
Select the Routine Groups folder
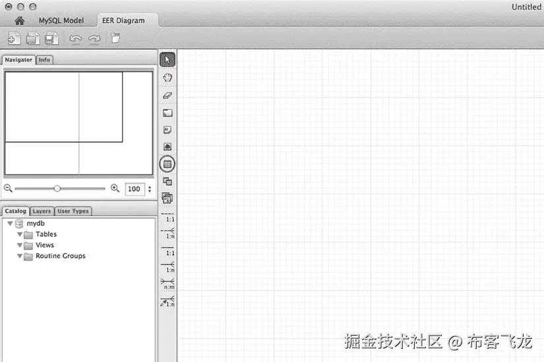tap(61, 256)
